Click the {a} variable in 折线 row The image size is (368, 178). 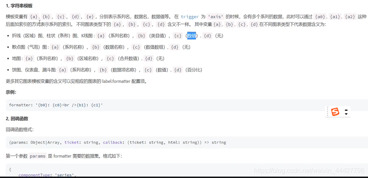[x=101, y=36]
